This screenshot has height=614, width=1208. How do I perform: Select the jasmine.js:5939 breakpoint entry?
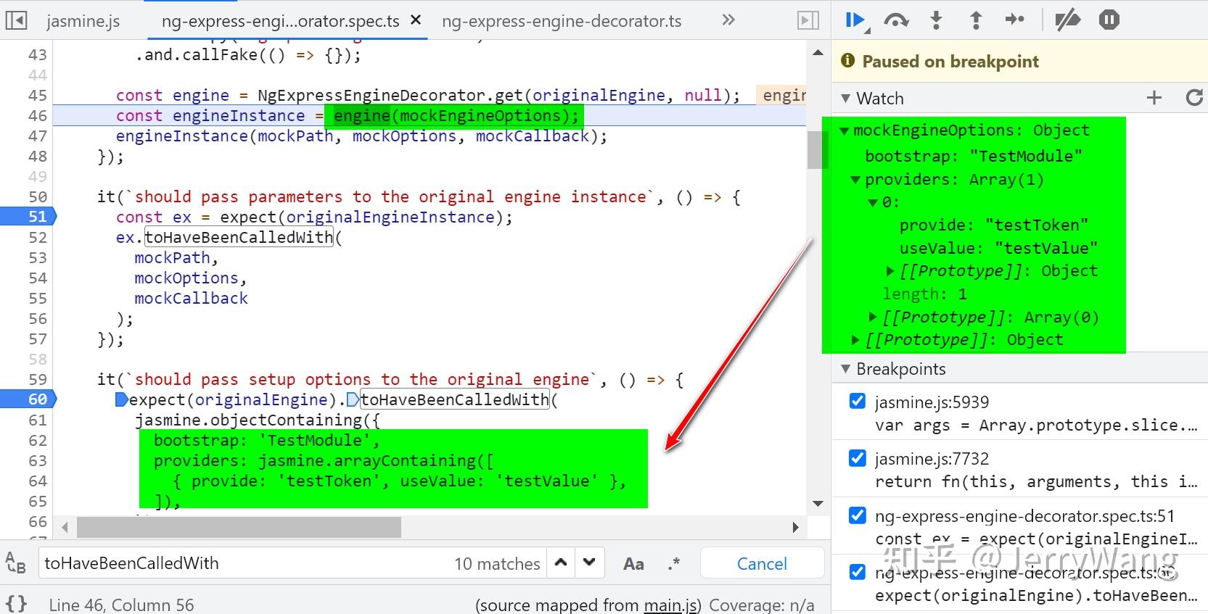point(1021,413)
